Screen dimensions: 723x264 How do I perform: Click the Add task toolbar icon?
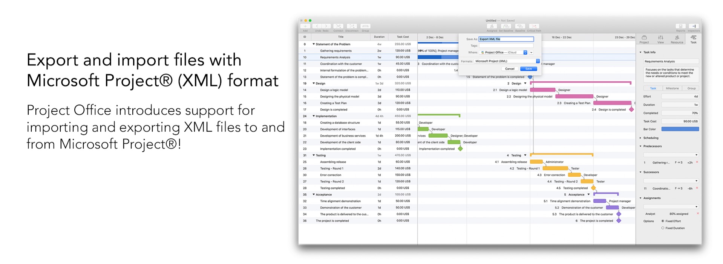(305, 26)
